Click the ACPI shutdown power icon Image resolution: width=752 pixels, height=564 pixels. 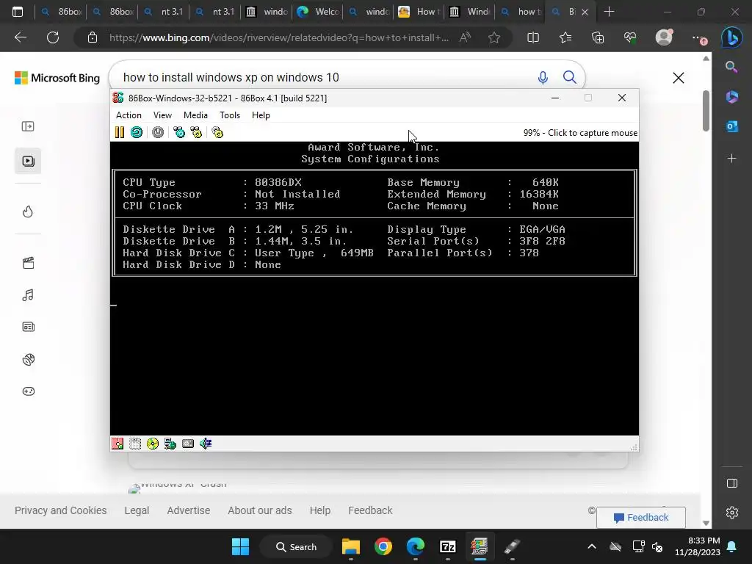coord(158,132)
